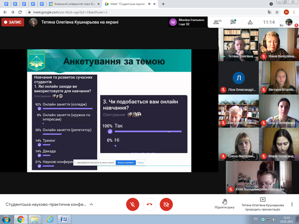Mute the microphone with the red mic button
299x224 pixels.
(133, 204)
